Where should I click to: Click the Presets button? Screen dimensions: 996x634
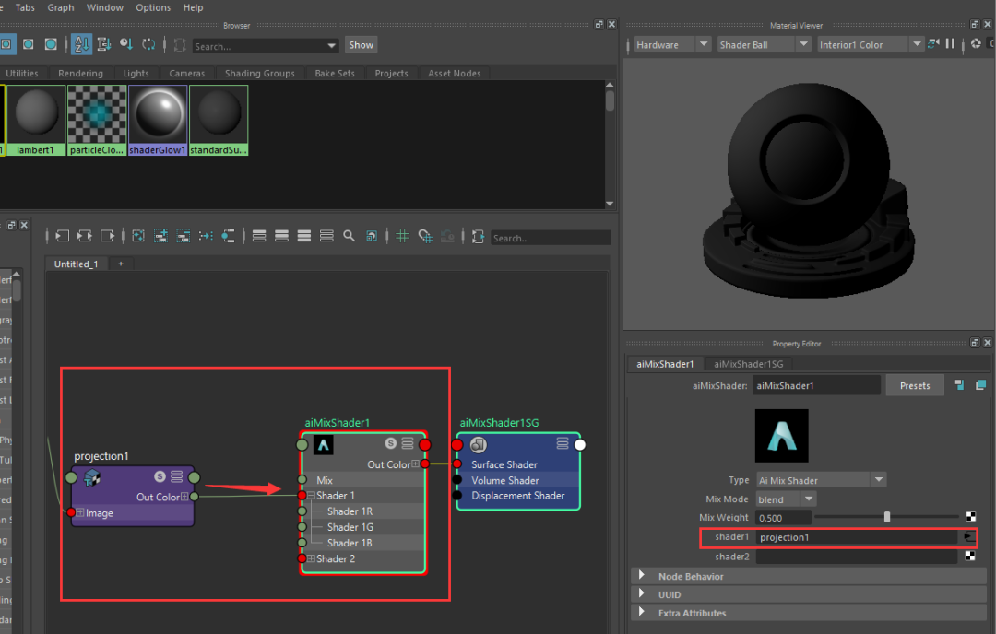[915, 385]
